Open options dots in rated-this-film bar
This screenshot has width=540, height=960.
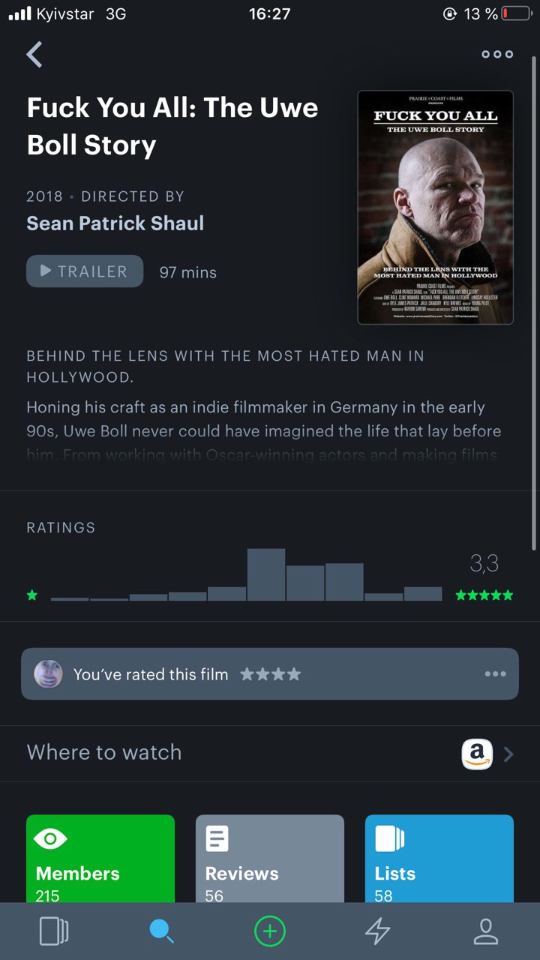pyautogui.click(x=495, y=674)
